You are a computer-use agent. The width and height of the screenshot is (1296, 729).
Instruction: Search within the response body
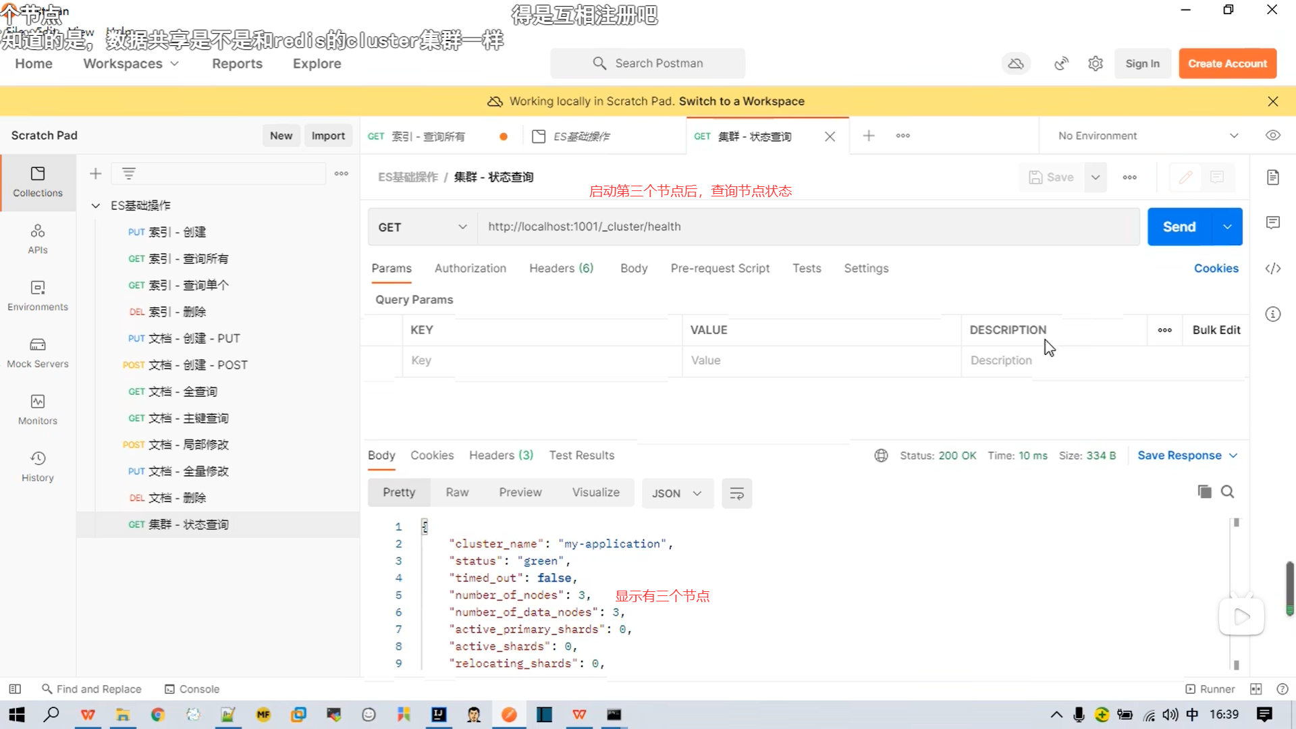[1227, 491]
